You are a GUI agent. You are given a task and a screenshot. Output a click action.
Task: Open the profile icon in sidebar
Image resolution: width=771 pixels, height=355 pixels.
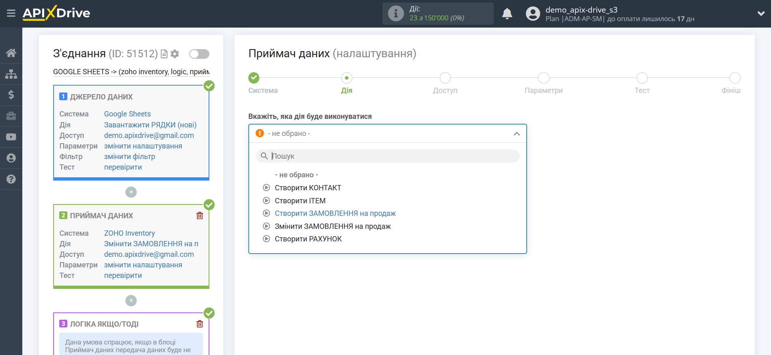point(11,158)
